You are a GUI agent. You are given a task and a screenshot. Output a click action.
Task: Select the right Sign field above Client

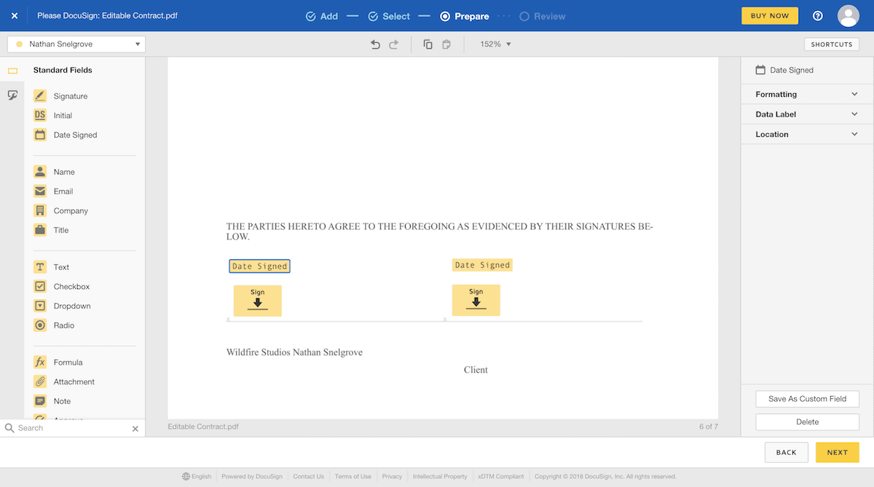pos(476,300)
